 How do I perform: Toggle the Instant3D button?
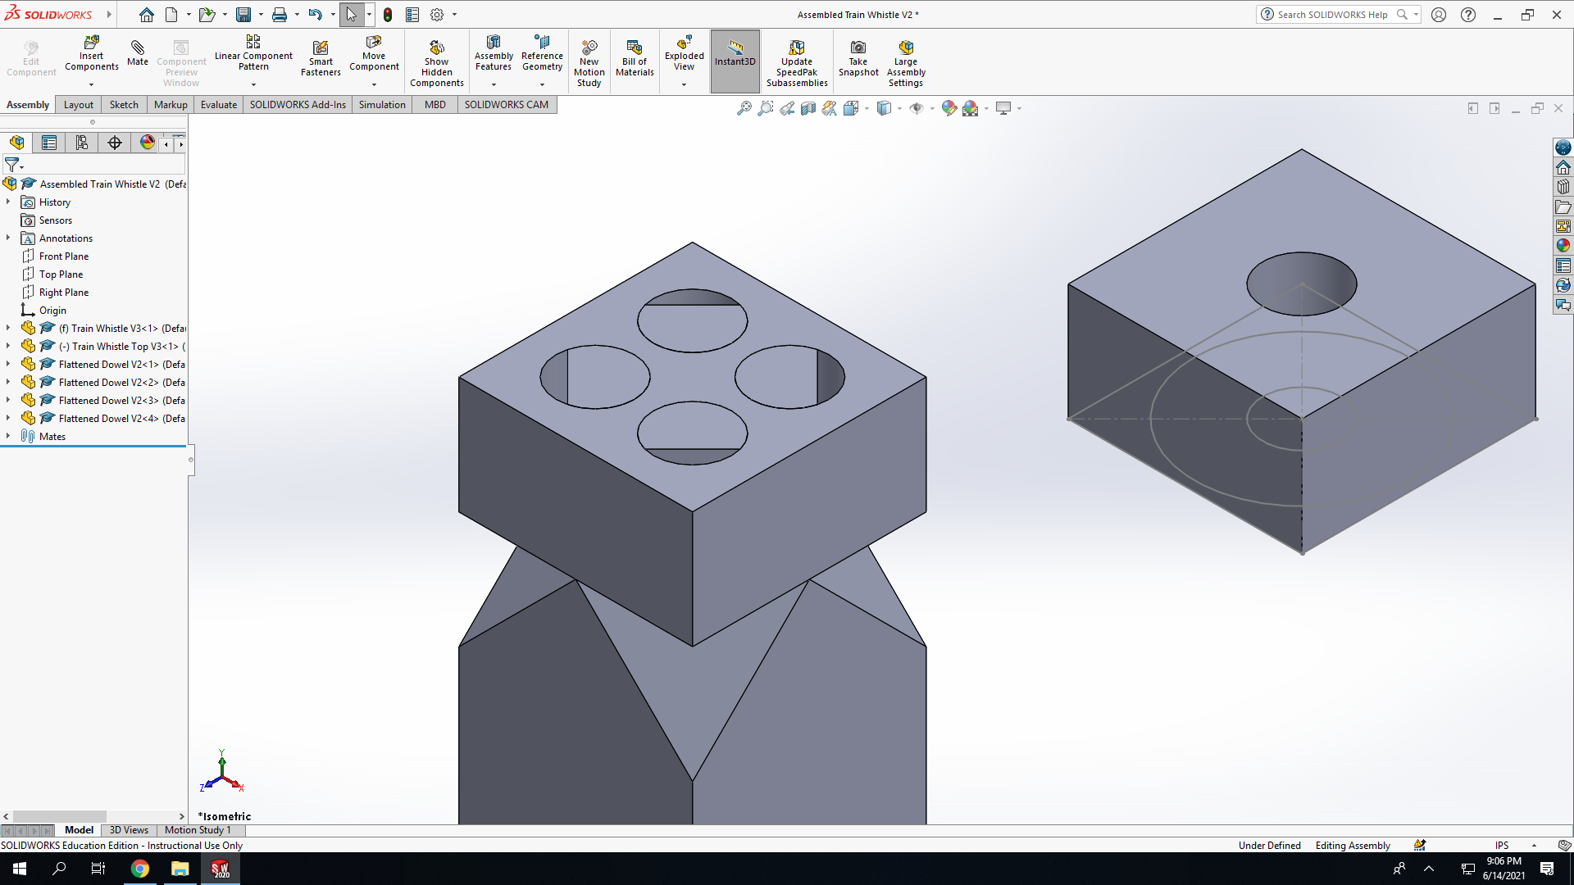point(735,61)
